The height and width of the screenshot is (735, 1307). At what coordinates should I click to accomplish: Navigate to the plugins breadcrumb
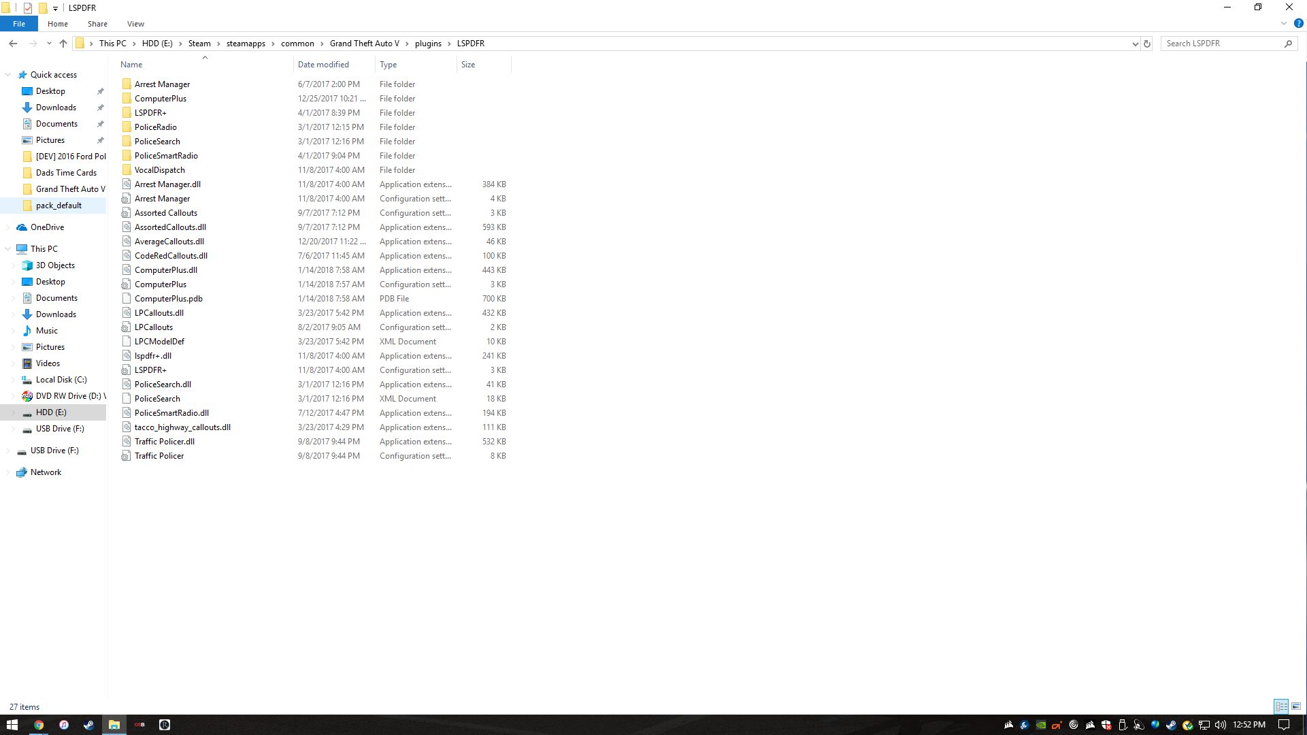[x=428, y=44]
